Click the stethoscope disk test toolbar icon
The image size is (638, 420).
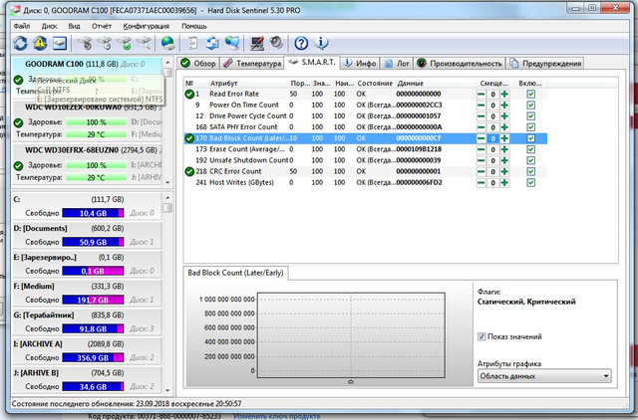[85, 43]
